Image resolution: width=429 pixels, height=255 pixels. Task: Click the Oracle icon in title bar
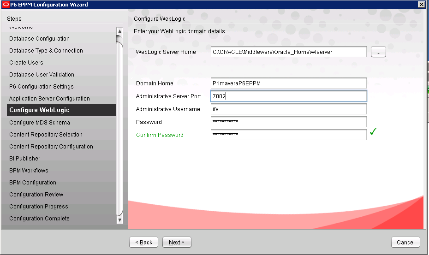coord(5,5)
